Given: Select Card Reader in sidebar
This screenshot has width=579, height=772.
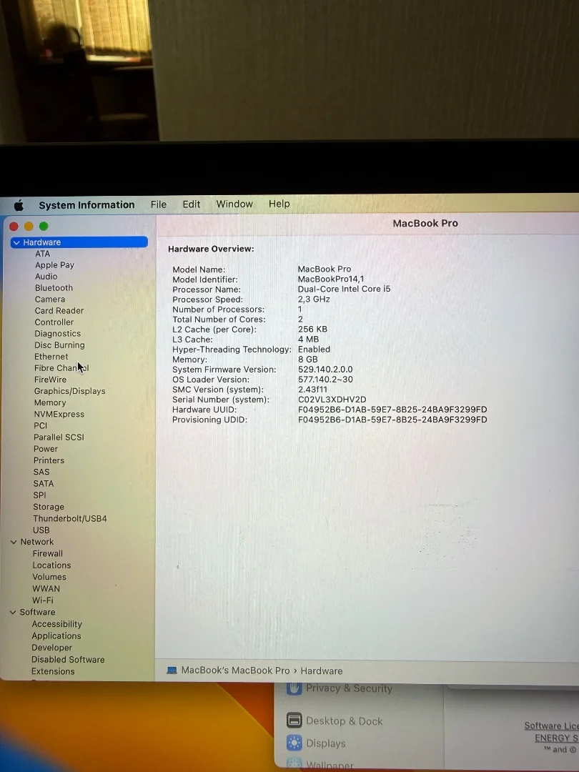Looking at the screenshot, I should pyautogui.click(x=59, y=311).
